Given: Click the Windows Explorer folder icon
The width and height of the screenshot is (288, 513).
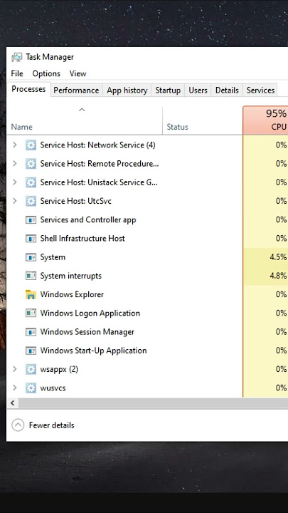Looking at the screenshot, I should pyautogui.click(x=31, y=294).
